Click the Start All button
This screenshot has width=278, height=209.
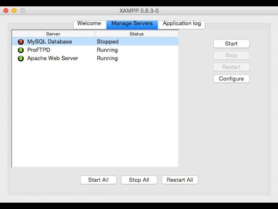[98, 180]
